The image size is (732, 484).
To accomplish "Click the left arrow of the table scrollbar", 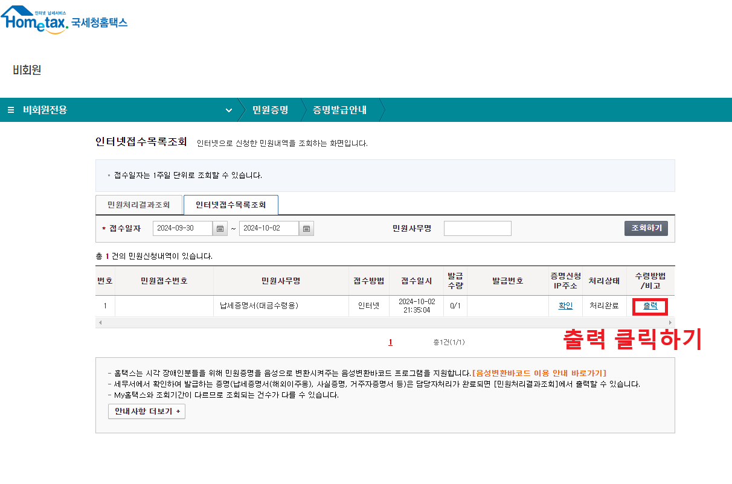I will click(x=100, y=322).
